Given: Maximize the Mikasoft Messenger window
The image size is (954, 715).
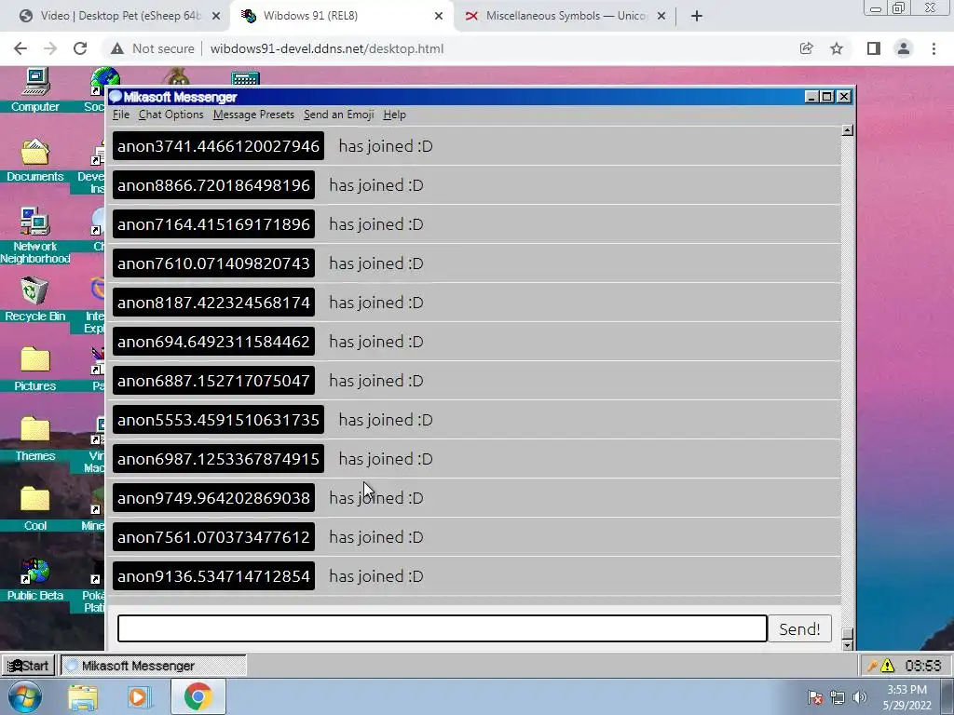Looking at the screenshot, I should [x=827, y=97].
